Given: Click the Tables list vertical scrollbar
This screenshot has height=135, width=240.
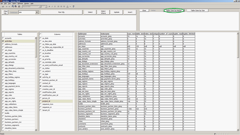Looking at the screenshot, I should tap(36, 84).
